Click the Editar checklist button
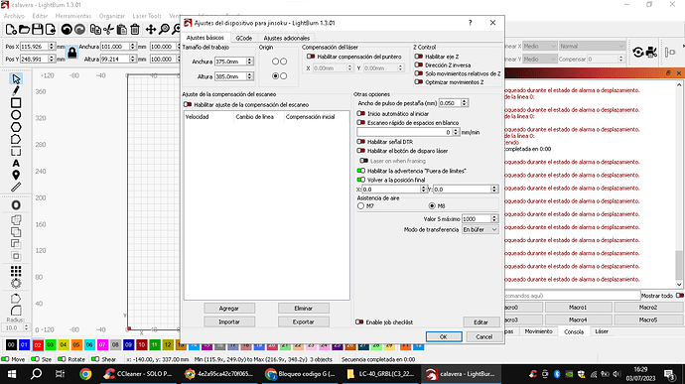This screenshot has width=685, height=384. pos(480,321)
